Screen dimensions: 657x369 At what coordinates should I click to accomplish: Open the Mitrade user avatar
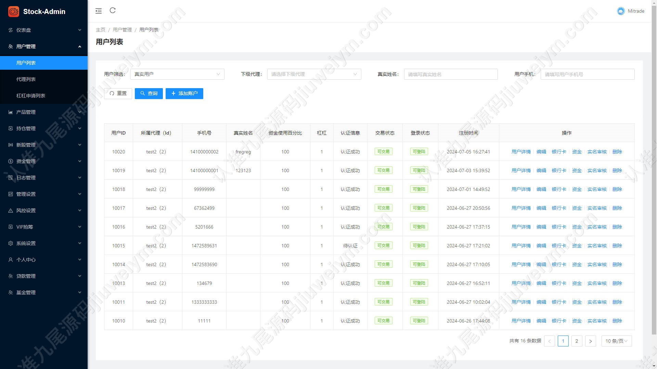tap(621, 11)
